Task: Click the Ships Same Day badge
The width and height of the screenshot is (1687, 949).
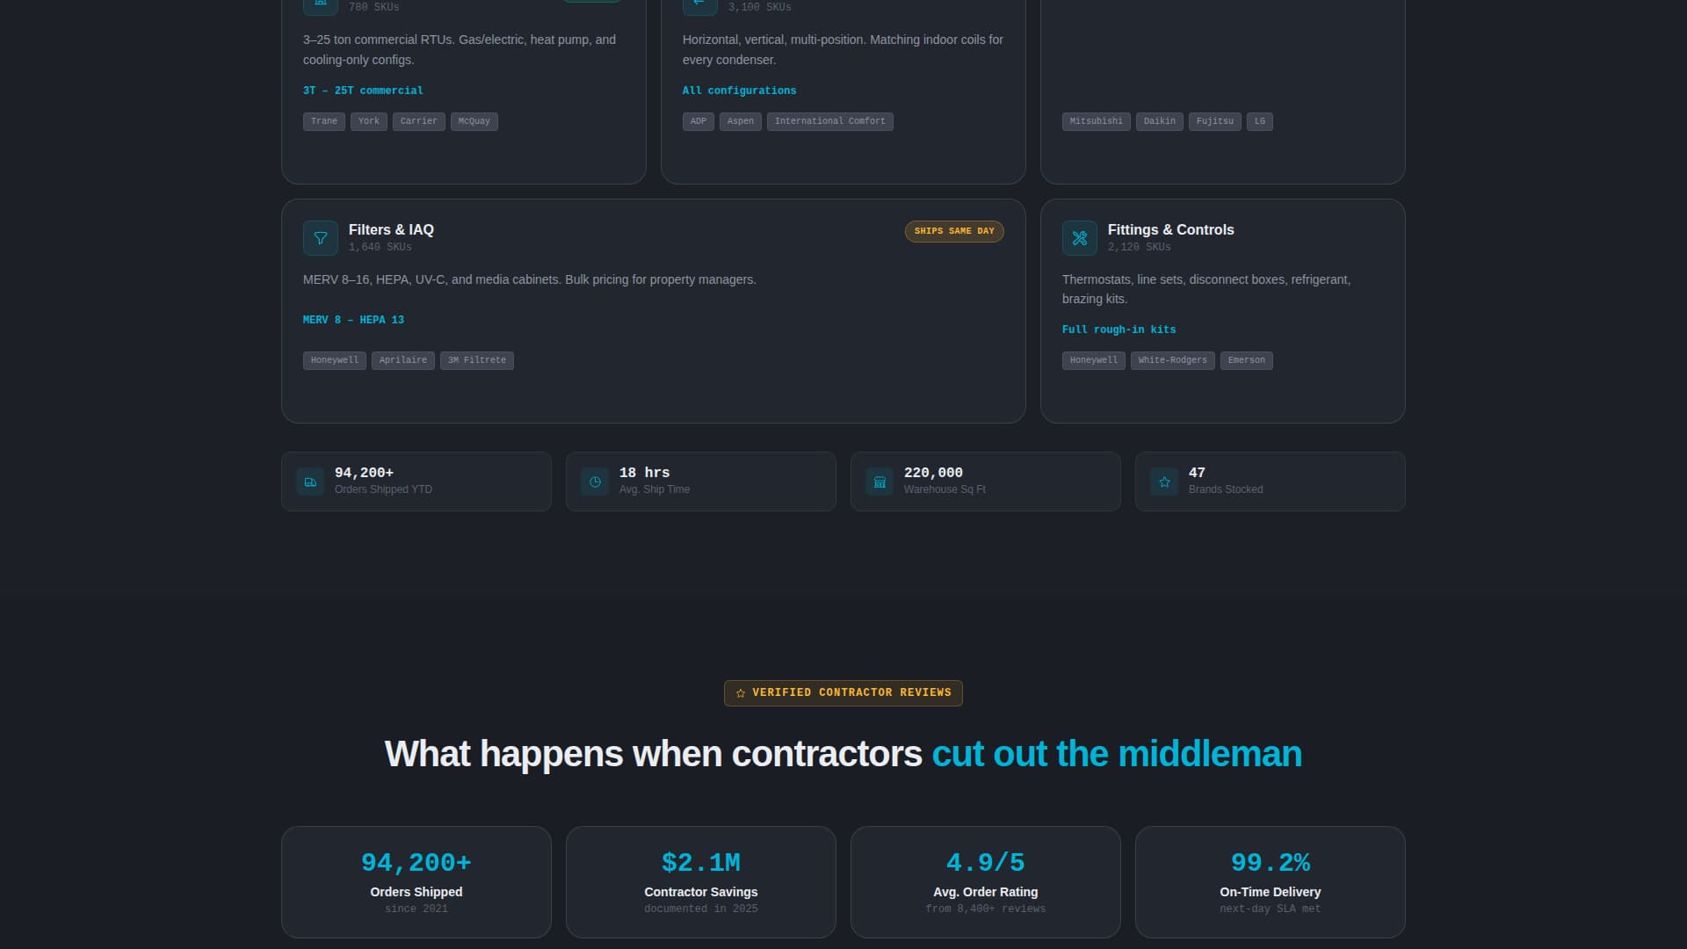Action: [954, 231]
